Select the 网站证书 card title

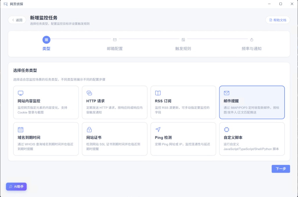click(94, 137)
